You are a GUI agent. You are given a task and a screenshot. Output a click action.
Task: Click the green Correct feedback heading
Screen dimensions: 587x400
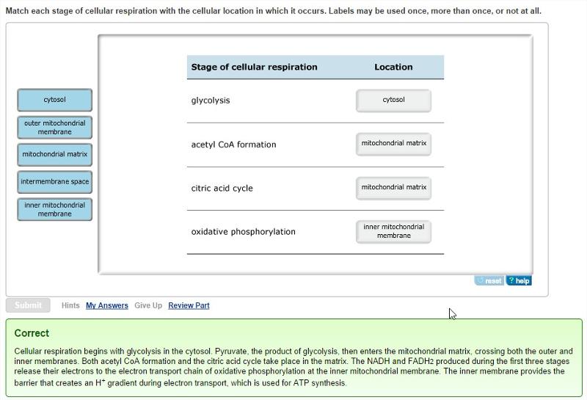tap(32, 333)
